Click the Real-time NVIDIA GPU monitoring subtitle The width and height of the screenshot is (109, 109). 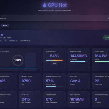click(54, 10)
